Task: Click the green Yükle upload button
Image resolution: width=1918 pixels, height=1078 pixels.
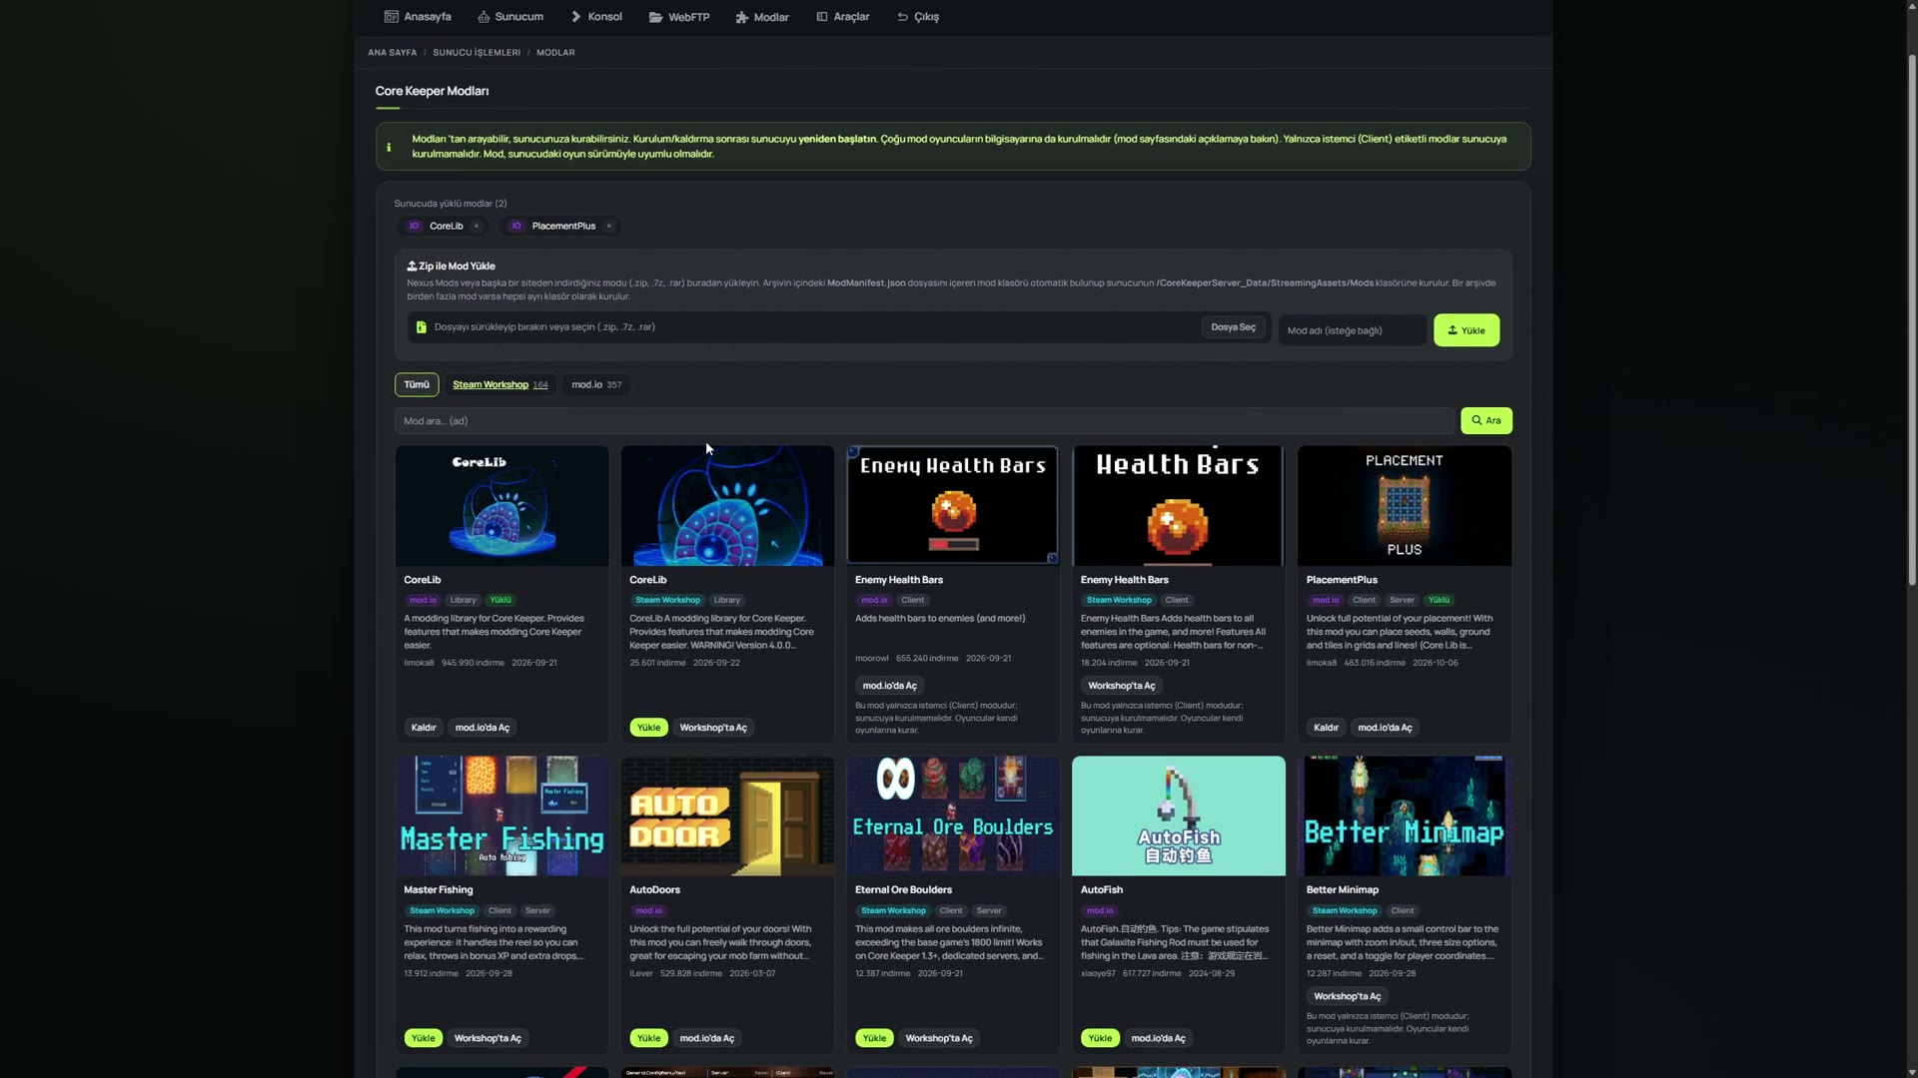Action: pyautogui.click(x=1466, y=330)
